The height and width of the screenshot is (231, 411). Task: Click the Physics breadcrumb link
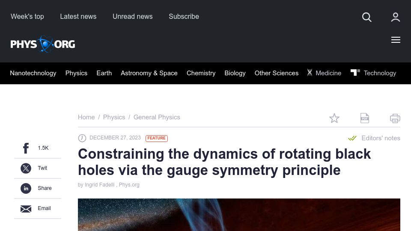(114, 117)
